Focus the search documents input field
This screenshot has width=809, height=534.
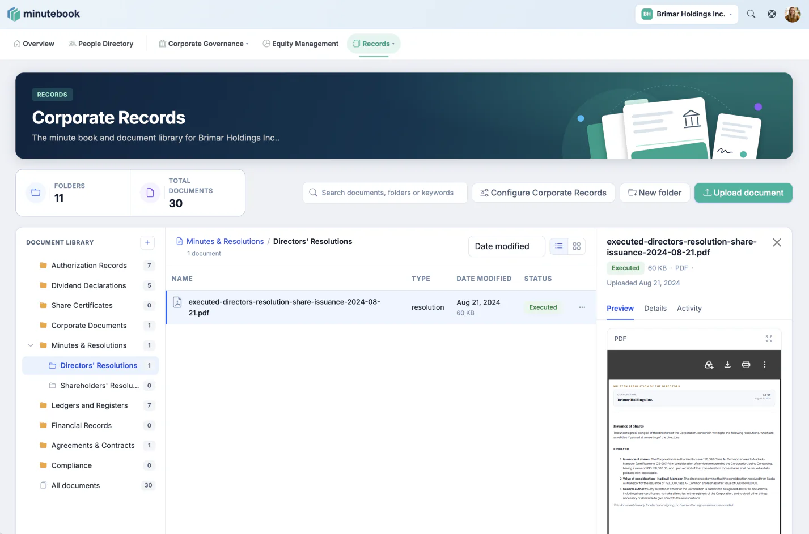385,193
